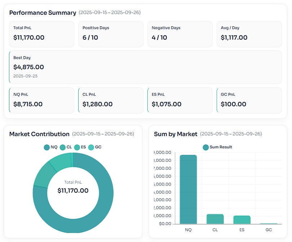Open the Best Day $4,875.00 card
Screen dimensions: 292x242
pos(145,67)
